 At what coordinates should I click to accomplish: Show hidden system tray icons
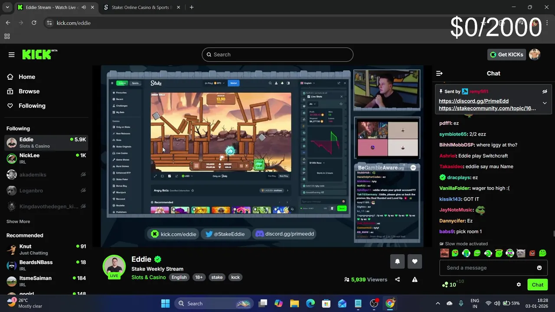coord(437,303)
